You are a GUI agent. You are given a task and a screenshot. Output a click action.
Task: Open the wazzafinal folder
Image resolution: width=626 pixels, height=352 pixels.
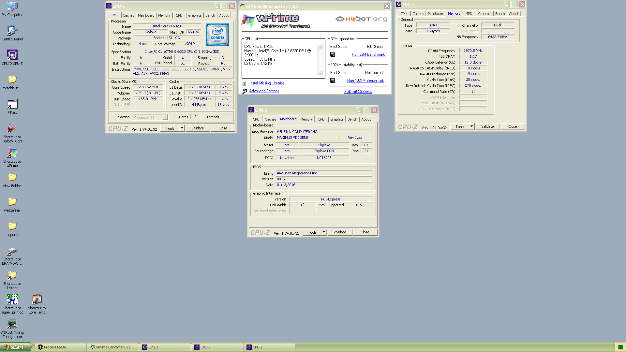(x=12, y=204)
